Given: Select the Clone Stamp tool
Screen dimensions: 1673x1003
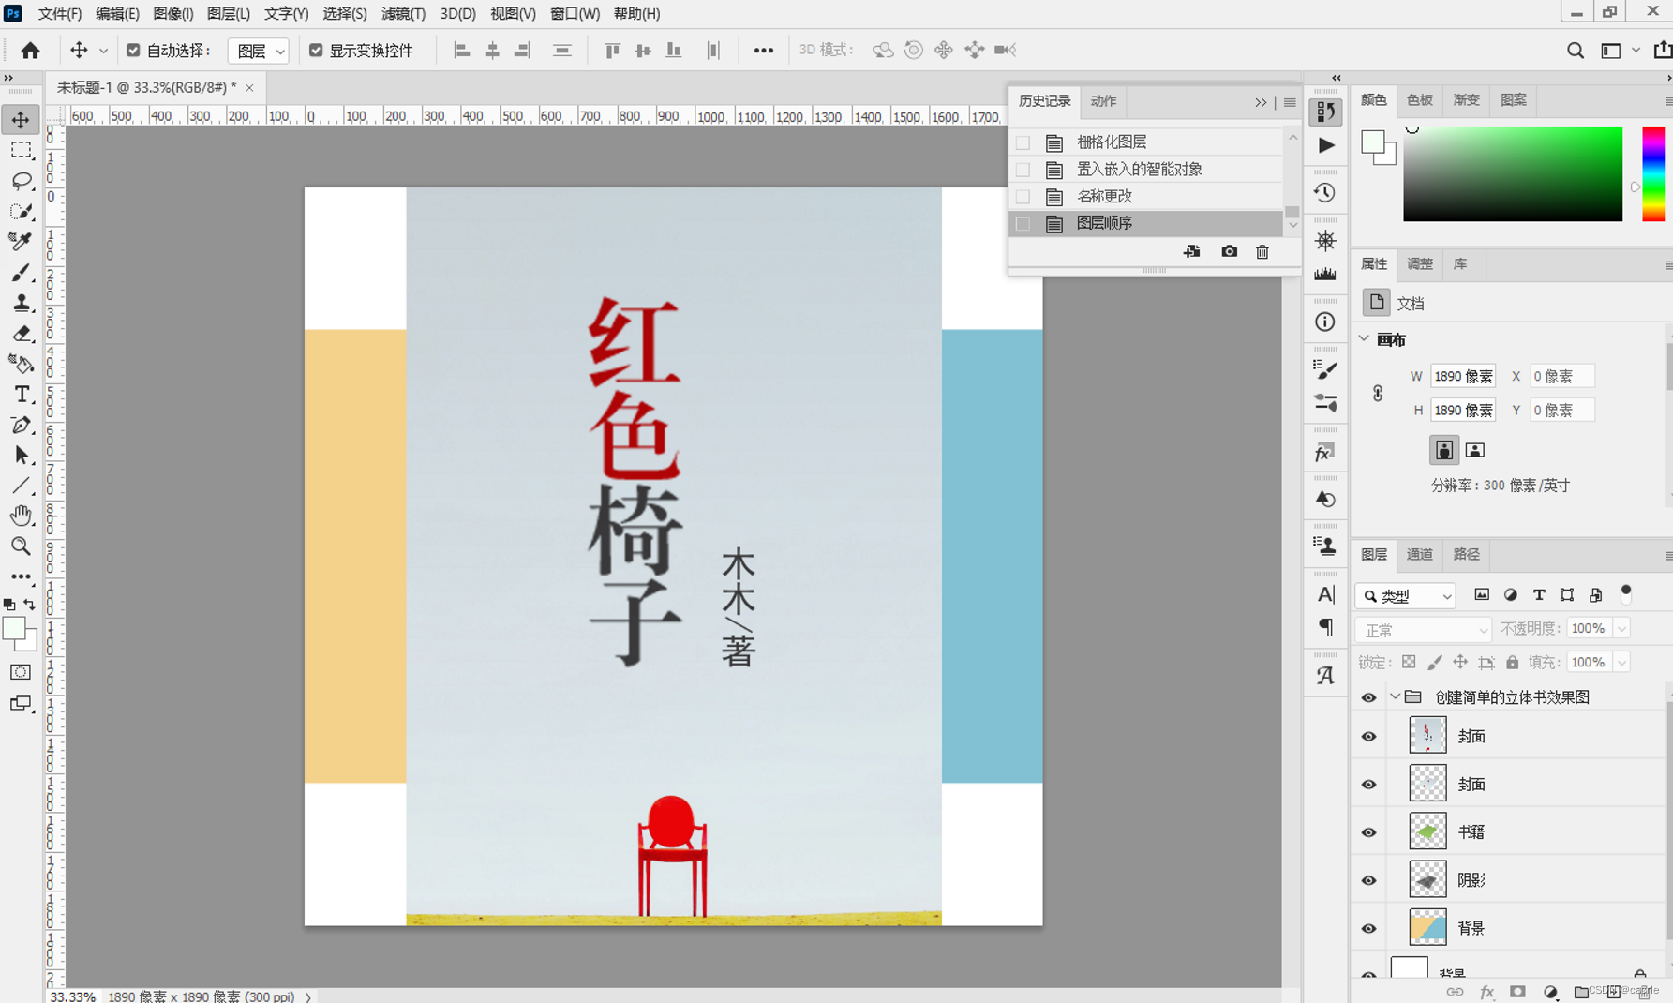Looking at the screenshot, I should 21,303.
